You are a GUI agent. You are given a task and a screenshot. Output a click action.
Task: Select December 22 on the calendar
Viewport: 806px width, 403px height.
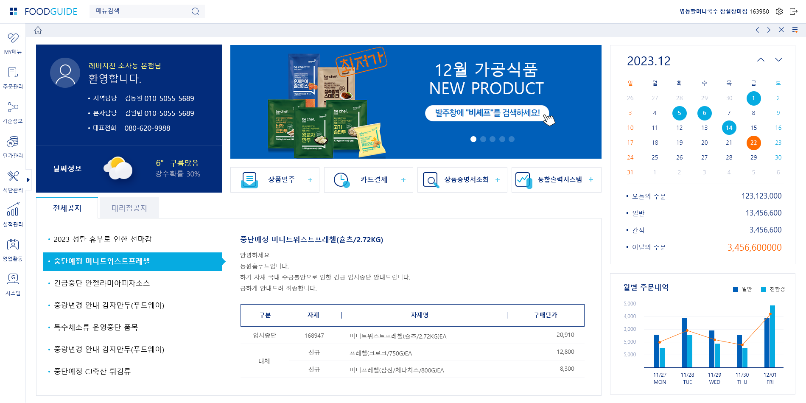(753, 143)
